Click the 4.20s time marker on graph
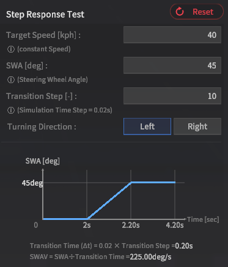228x267 pixels. [x=175, y=225]
